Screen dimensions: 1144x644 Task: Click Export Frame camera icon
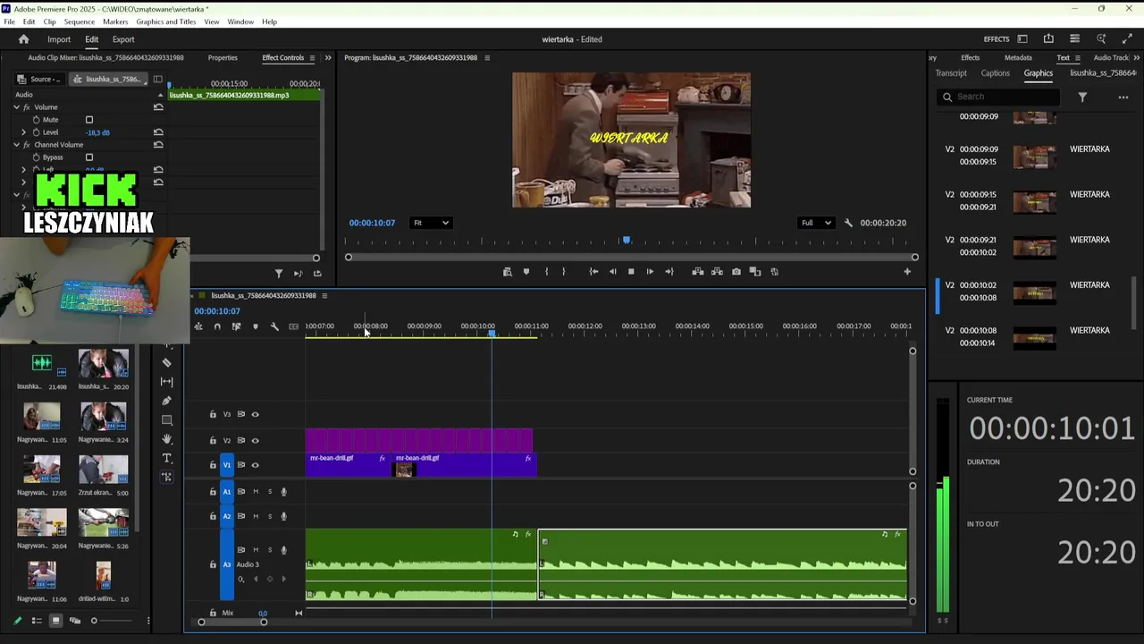click(736, 272)
